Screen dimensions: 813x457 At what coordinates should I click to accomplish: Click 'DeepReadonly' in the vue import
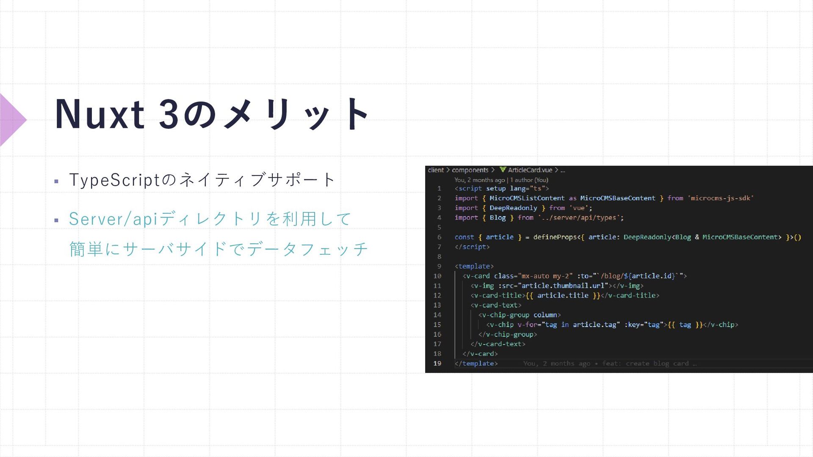(x=513, y=208)
